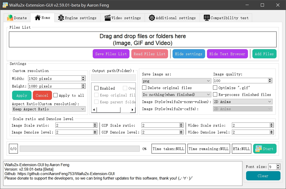Switch to the Home tab
Image resolution: width=286 pixels, height=189 pixels.
click(x=43, y=18)
